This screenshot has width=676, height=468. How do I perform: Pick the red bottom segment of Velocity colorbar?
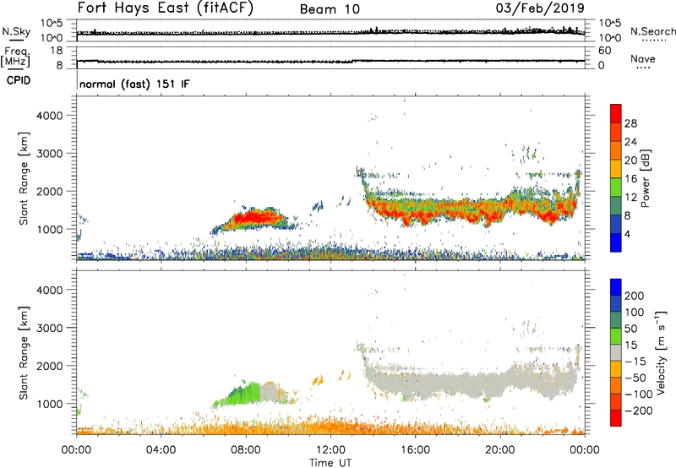616,418
